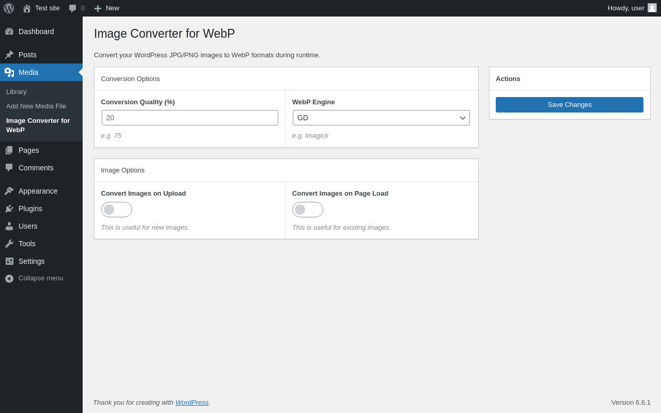Viewport: 661px width, 413px height.
Task: Click the Conversion Options panel heading
Action: click(131, 78)
